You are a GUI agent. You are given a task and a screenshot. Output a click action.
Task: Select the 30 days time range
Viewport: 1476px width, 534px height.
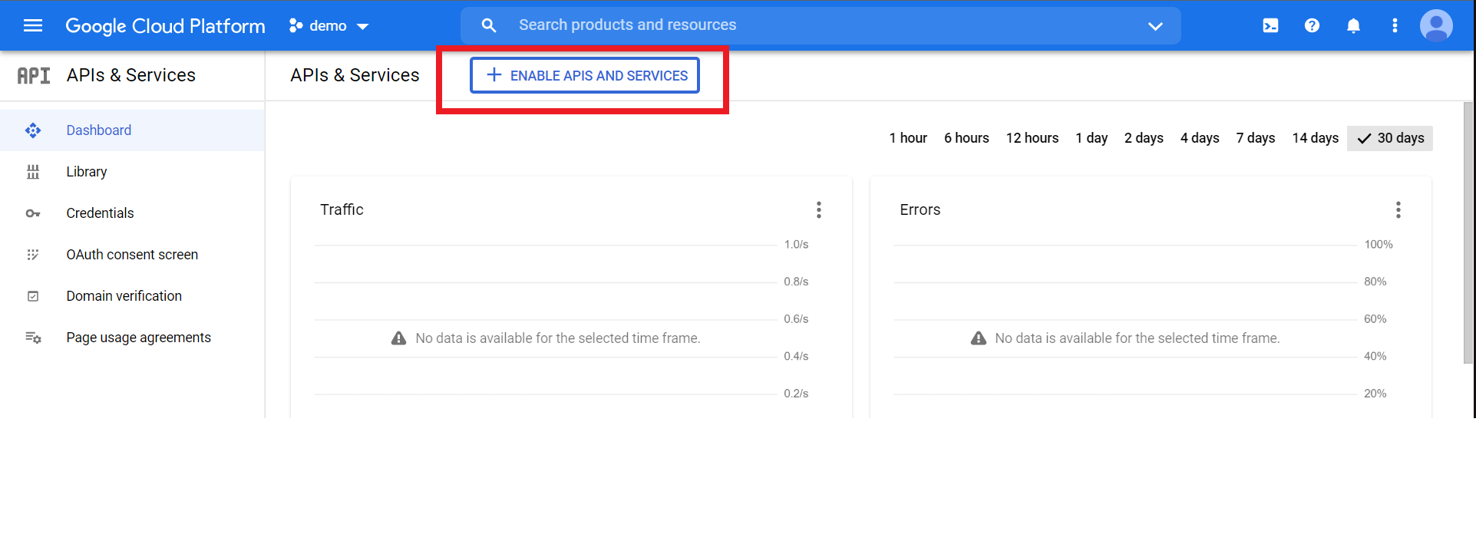(1390, 138)
